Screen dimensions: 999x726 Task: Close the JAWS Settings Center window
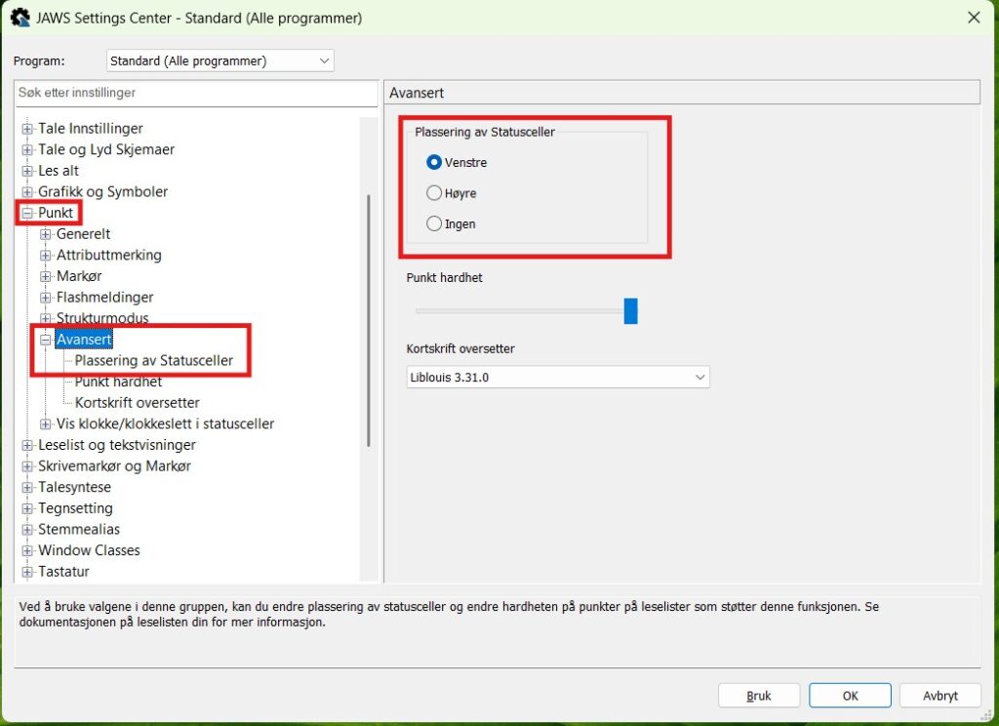pyautogui.click(x=974, y=18)
